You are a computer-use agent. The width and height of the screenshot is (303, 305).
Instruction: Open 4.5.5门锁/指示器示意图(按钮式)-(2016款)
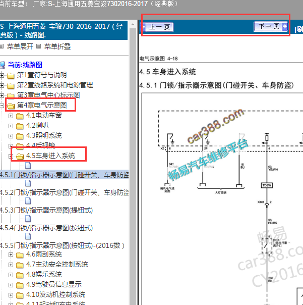tap(62, 245)
